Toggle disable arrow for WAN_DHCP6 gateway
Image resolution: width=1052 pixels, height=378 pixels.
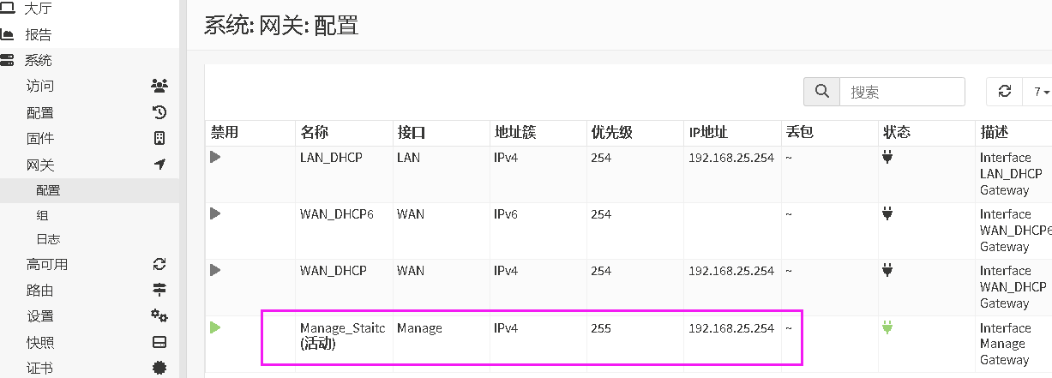[x=215, y=213]
